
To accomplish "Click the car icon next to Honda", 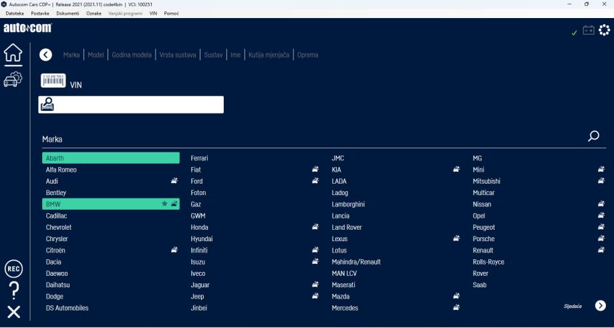I will tap(315, 226).
